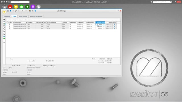Click the help icon beside the top search field
Screen dimensions: 182x102
151,2
